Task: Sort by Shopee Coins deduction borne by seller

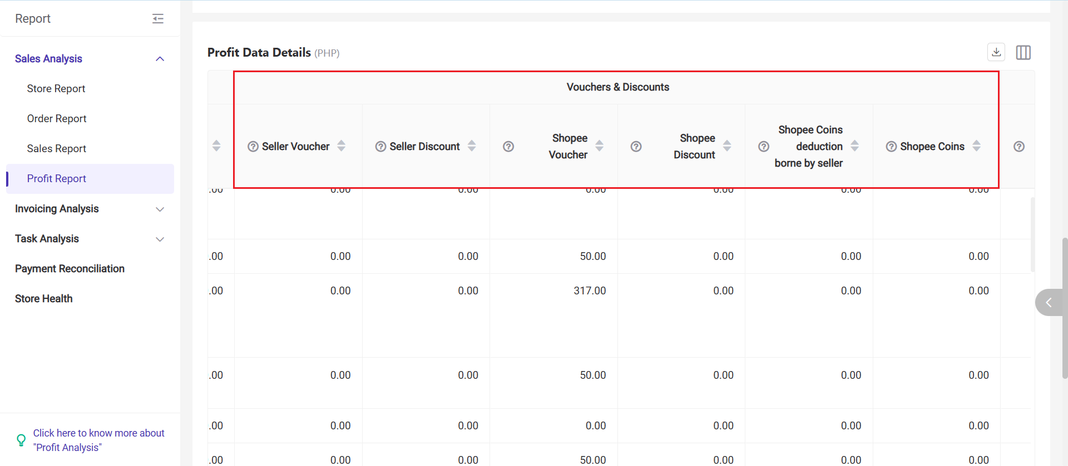Action: [855, 146]
